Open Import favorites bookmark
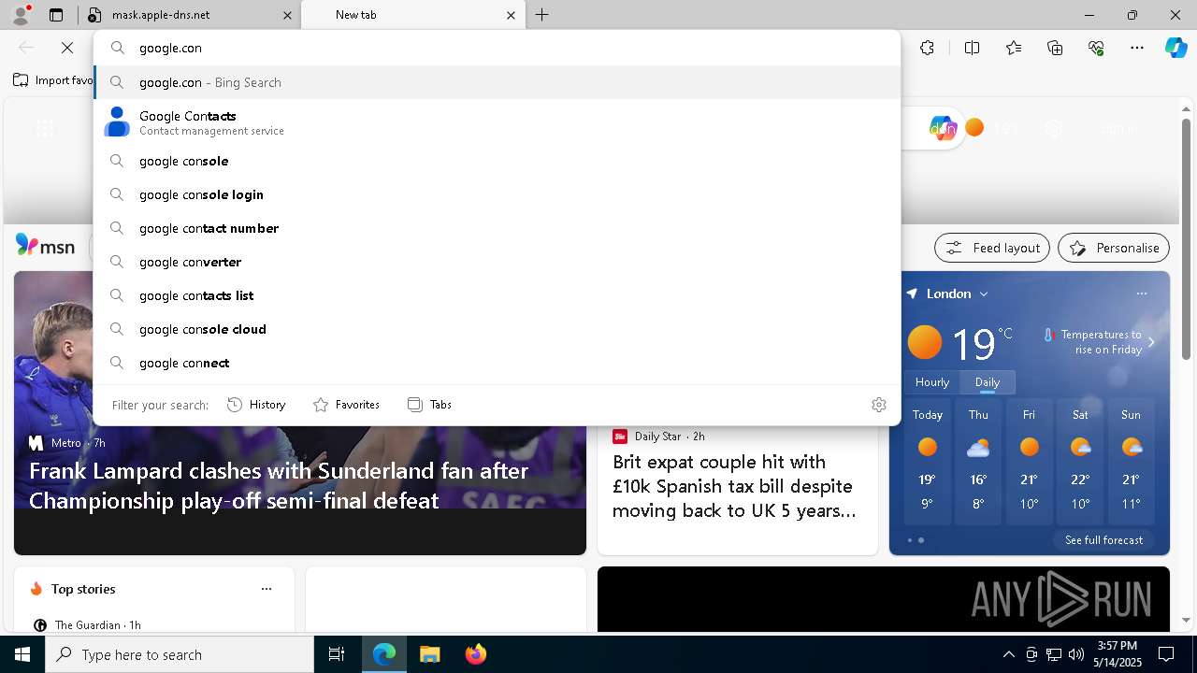1197x673 pixels. [x=53, y=80]
